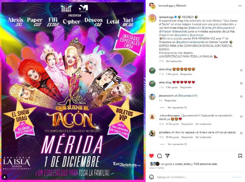Focus the 'Agrega un comentario' field
This screenshot has height=182, width=245.
[x=193, y=177]
